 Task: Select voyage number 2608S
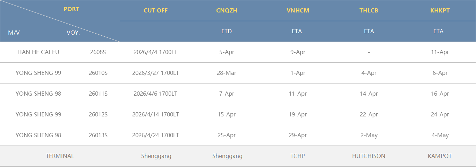click(x=98, y=52)
